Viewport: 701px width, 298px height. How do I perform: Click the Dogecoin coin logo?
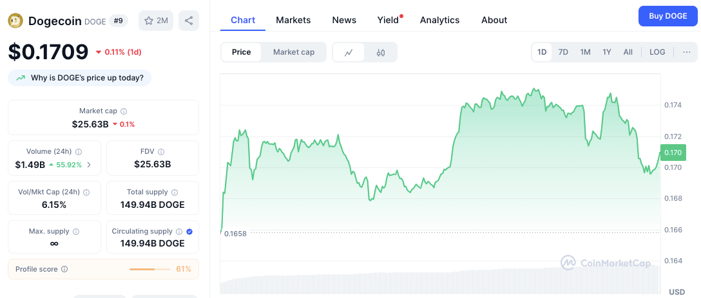click(15, 21)
